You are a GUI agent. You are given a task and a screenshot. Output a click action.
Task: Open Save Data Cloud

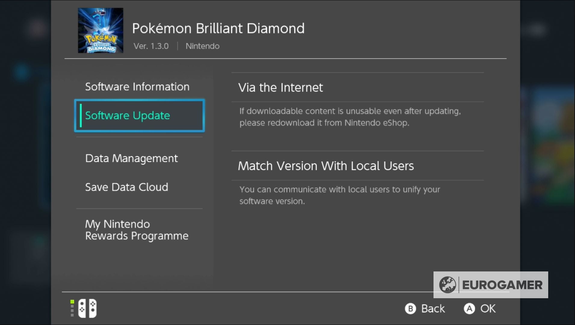126,187
